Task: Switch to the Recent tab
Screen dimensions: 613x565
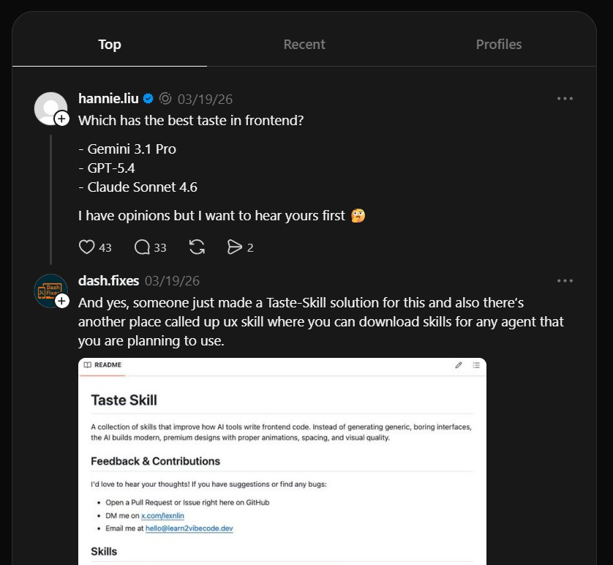Action: point(304,45)
